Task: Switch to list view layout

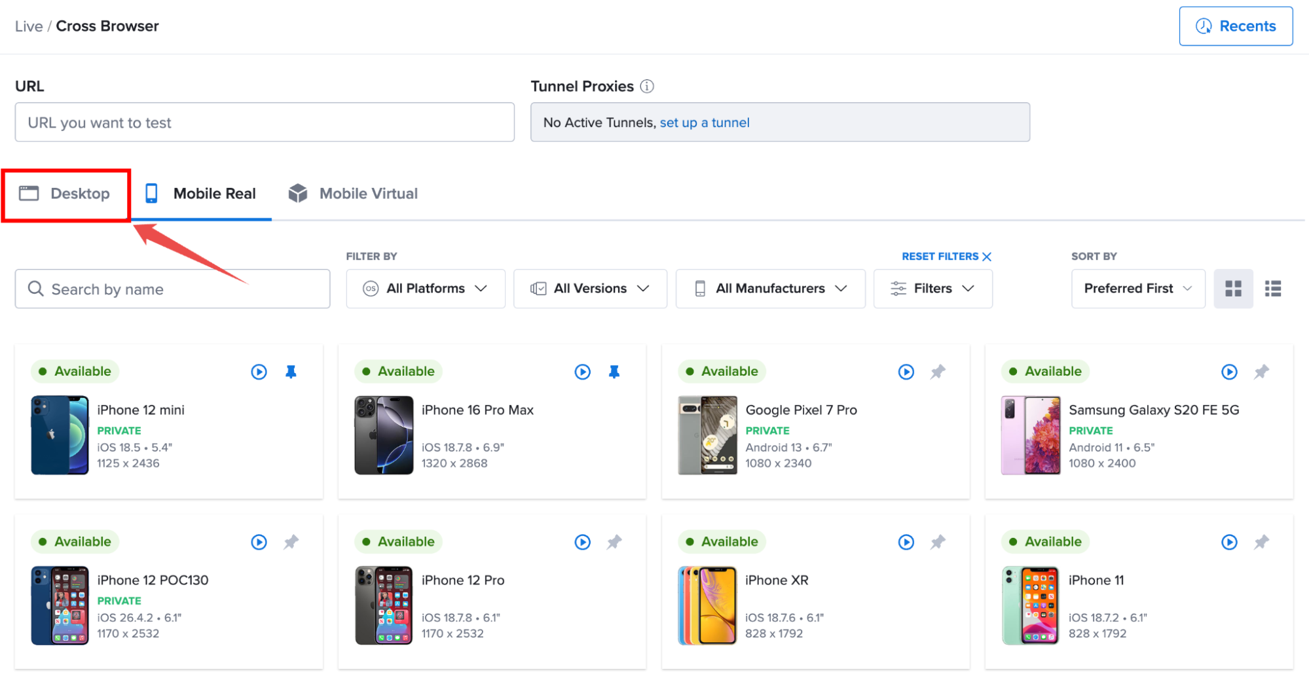Action: (1272, 289)
